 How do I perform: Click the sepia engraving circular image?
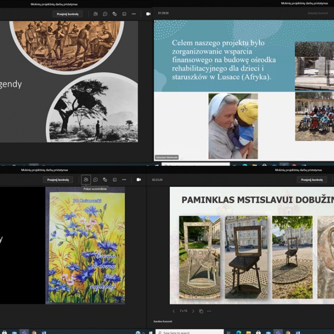pyautogui.click(x=67, y=46)
